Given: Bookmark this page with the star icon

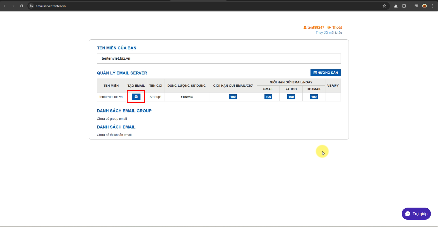Looking at the screenshot, I should (x=384, y=6).
